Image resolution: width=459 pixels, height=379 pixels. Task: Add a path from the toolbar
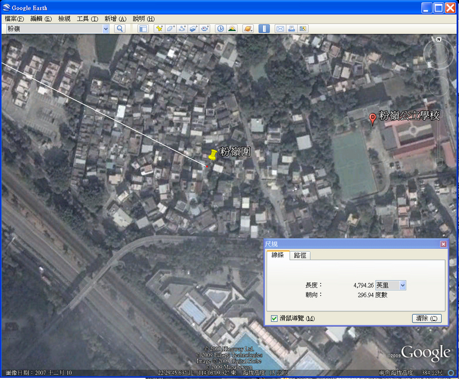[x=182, y=29]
